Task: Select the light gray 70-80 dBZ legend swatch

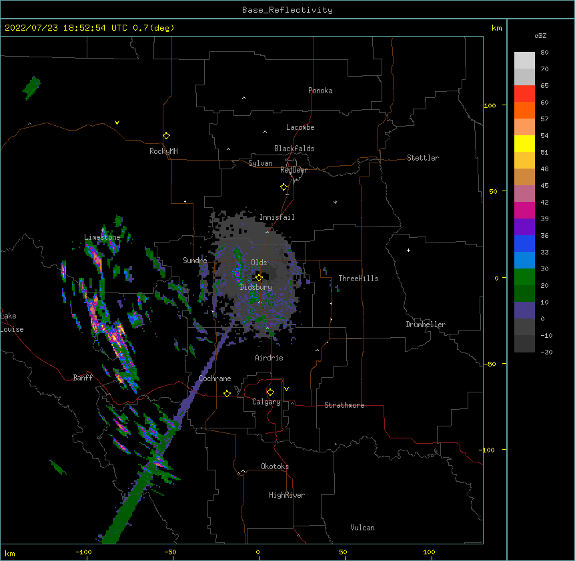Action: [524, 61]
